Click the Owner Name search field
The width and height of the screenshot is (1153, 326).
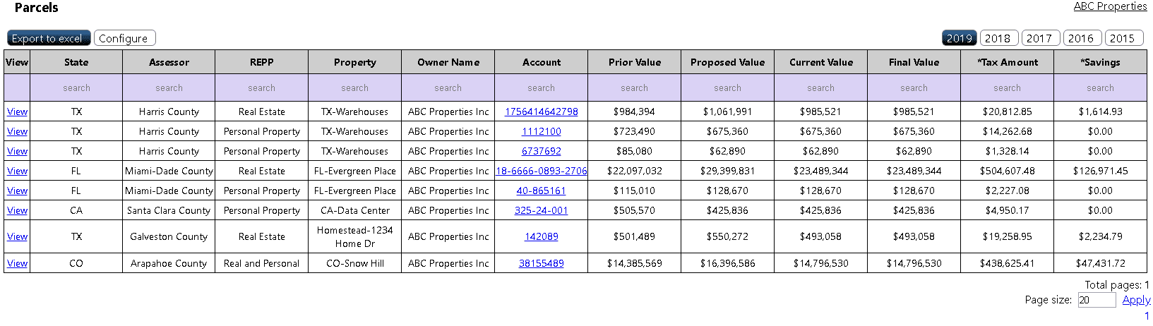[448, 88]
